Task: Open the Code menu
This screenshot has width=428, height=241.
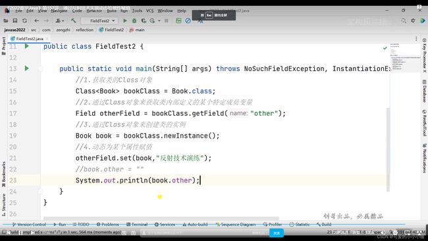Action: tap(77, 11)
